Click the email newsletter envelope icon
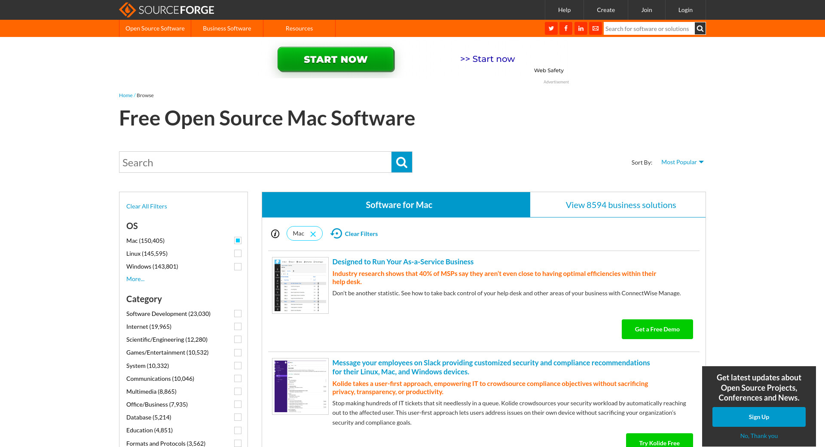Screen dimensions: 825x447 (x=596, y=28)
